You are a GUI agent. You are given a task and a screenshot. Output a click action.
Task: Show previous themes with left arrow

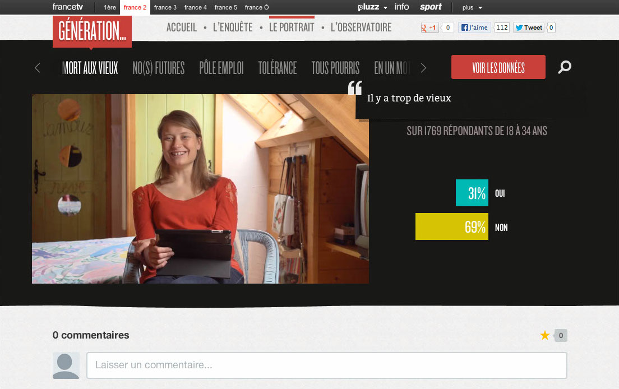(38, 68)
